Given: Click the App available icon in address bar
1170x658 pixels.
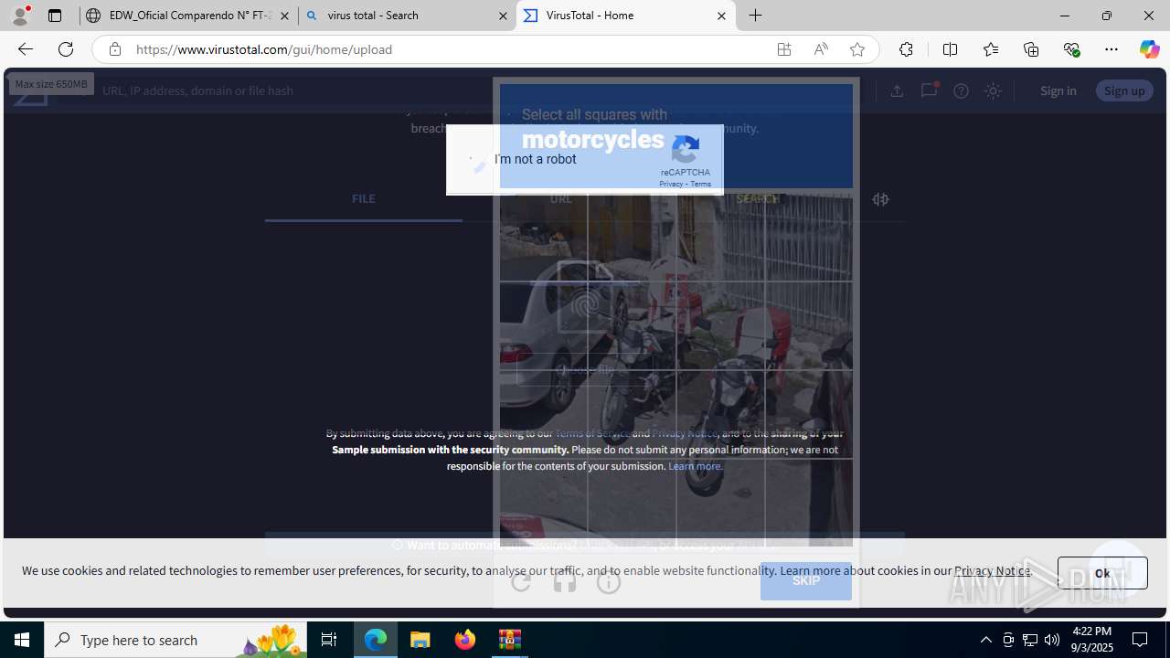Looking at the screenshot, I should pos(784,49).
